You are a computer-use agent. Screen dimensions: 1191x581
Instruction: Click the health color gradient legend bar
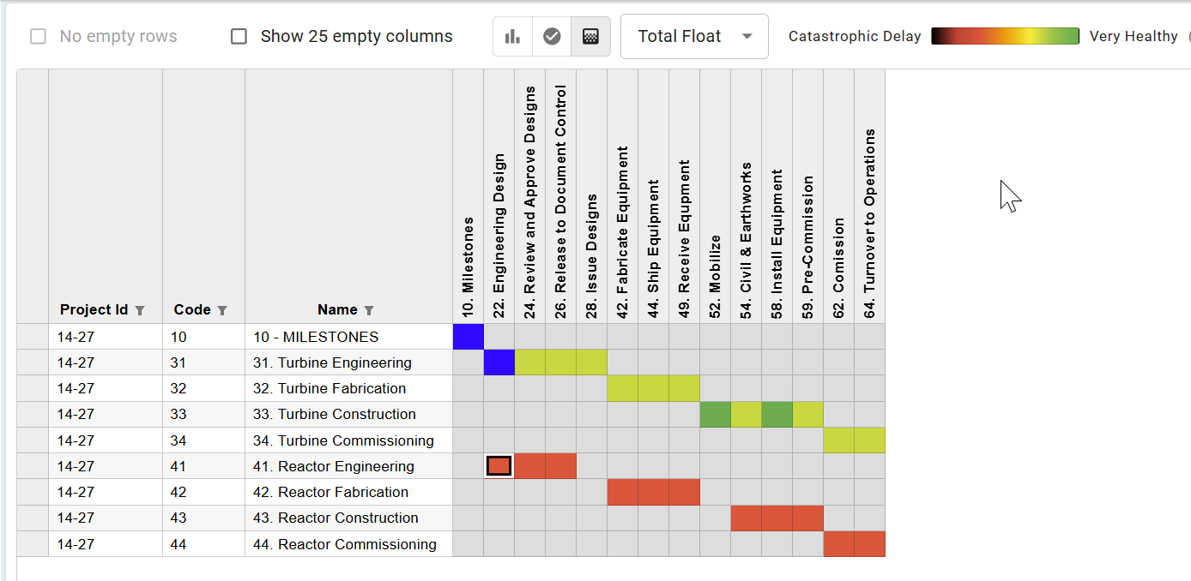(x=1005, y=36)
